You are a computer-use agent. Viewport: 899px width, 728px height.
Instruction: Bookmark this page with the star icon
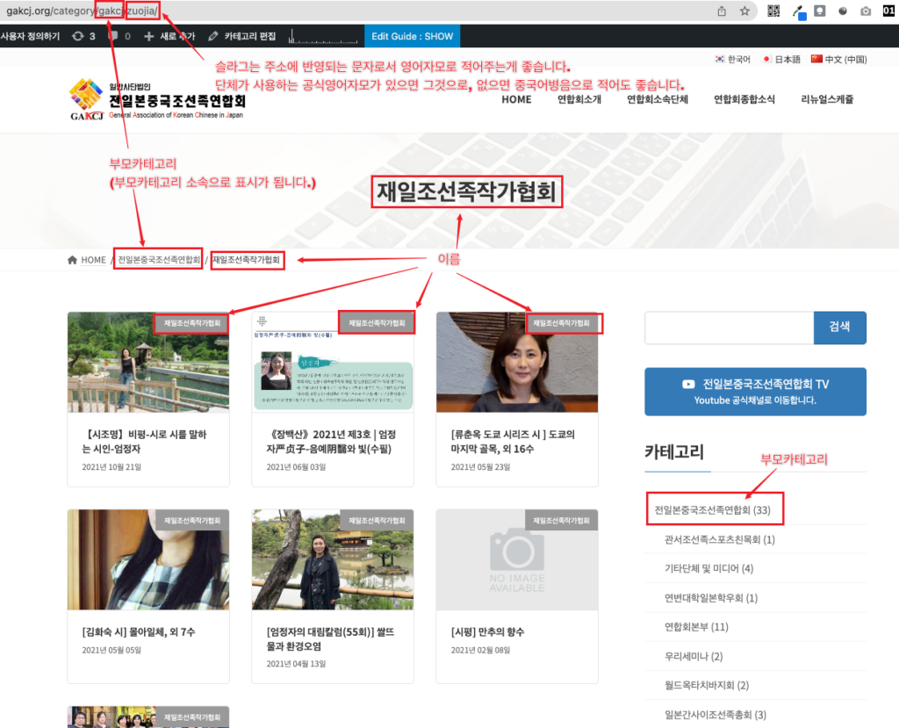point(744,11)
